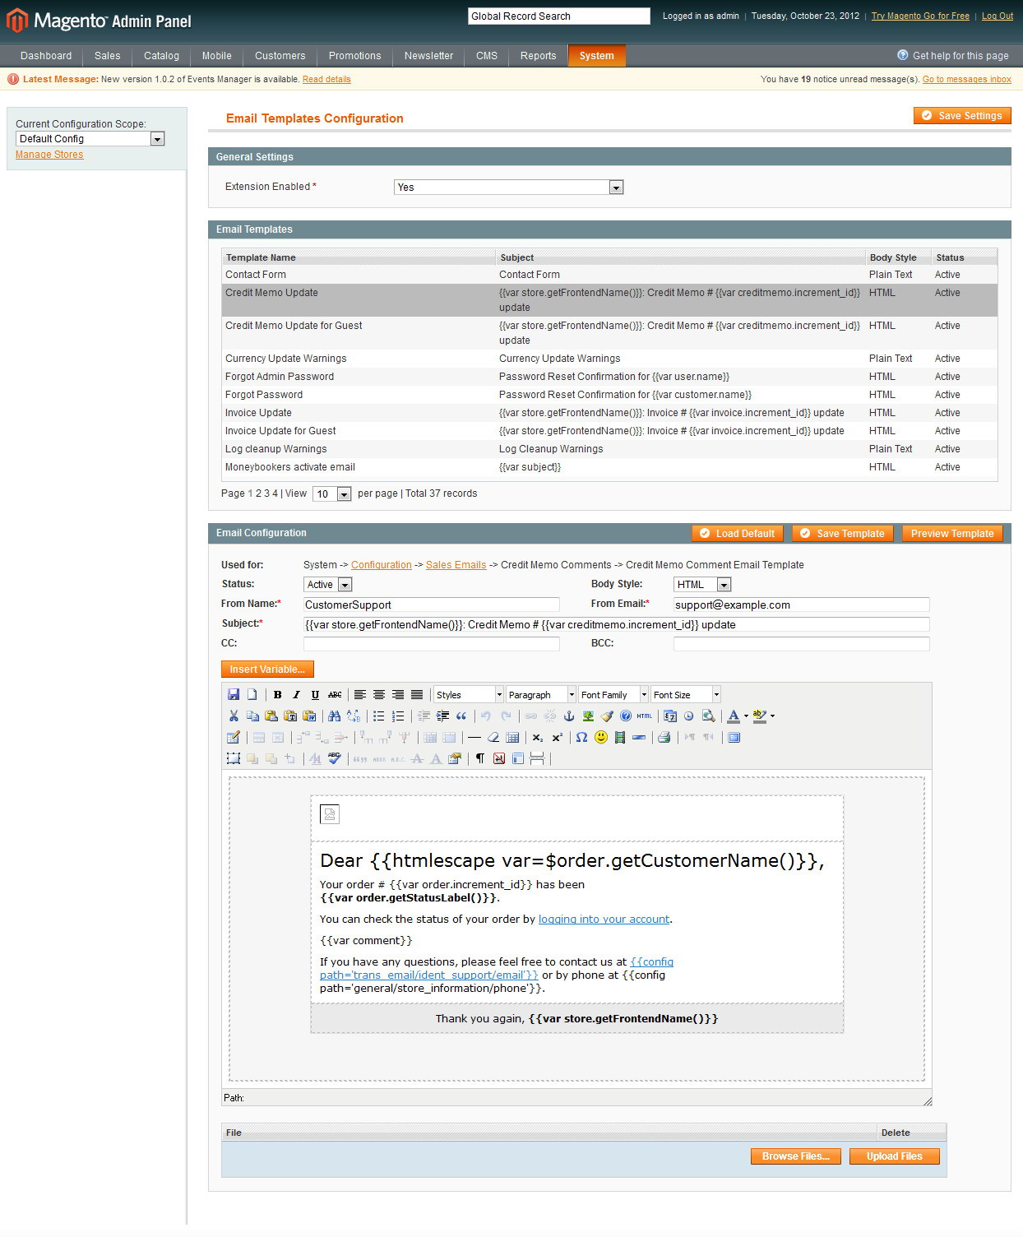This screenshot has height=1237, width=1023.
Task: Open the Font Family dropdown
Action: click(x=611, y=695)
